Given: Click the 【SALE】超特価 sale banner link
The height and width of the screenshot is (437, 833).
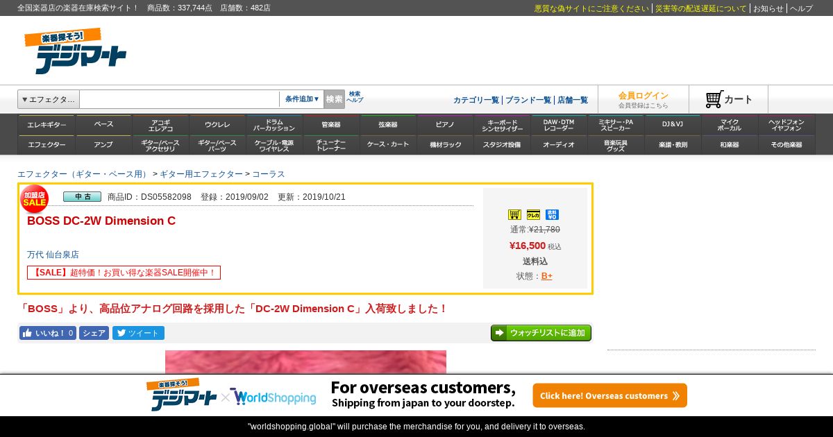Looking at the screenshot, I should click(x=124, y=273).
